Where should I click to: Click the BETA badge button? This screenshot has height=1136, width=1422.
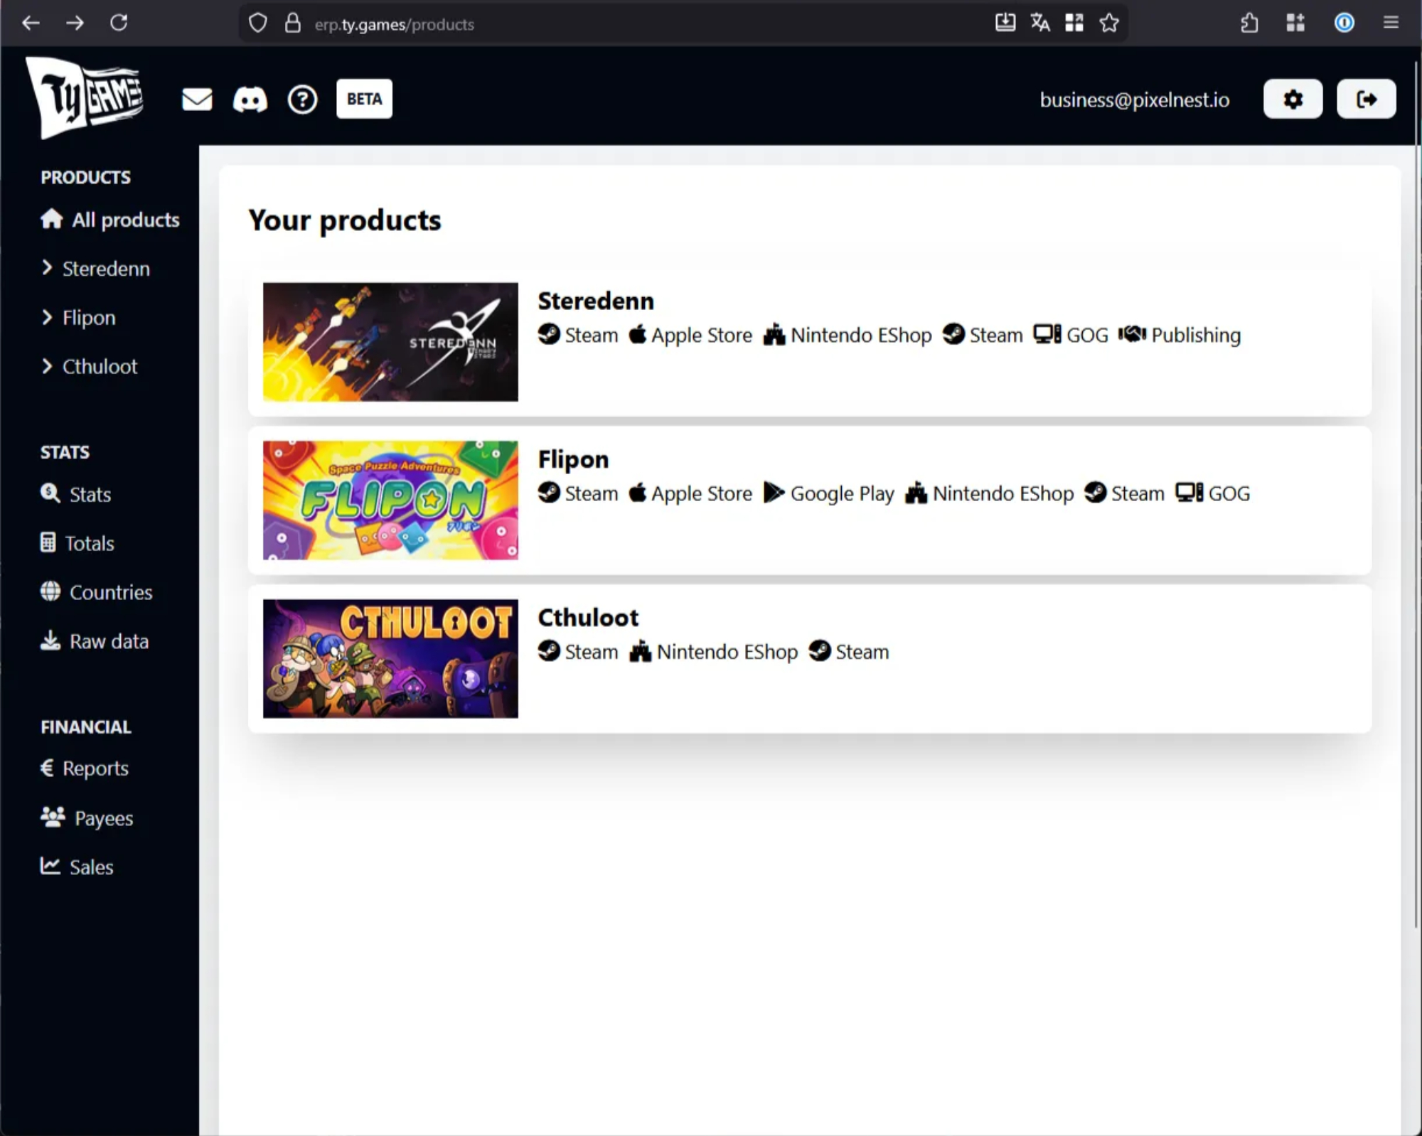click(364, 99)
